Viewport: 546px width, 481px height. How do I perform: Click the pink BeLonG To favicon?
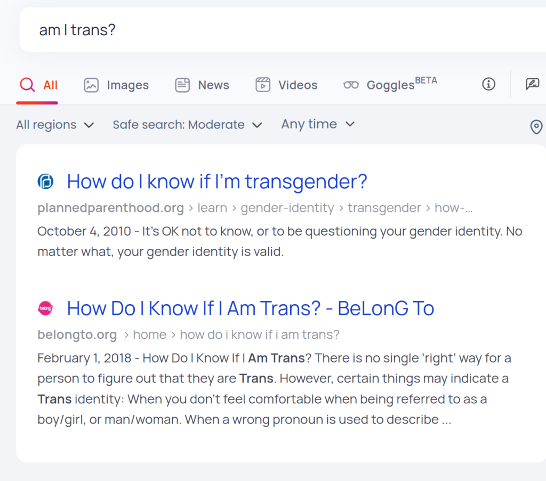pyautogui.click(x=46, y=308)
